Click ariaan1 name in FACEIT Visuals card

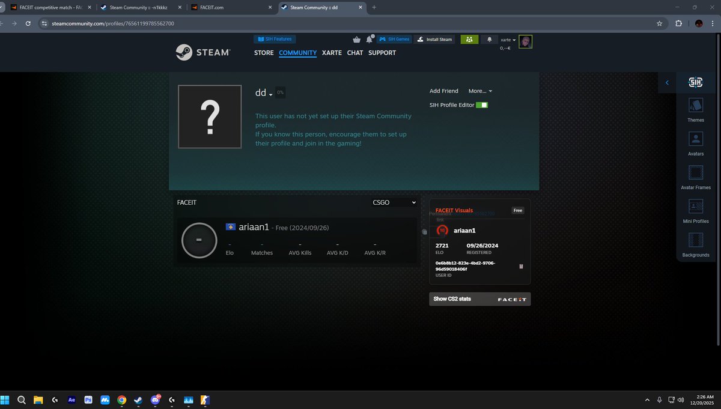click(x=465, y=231)
